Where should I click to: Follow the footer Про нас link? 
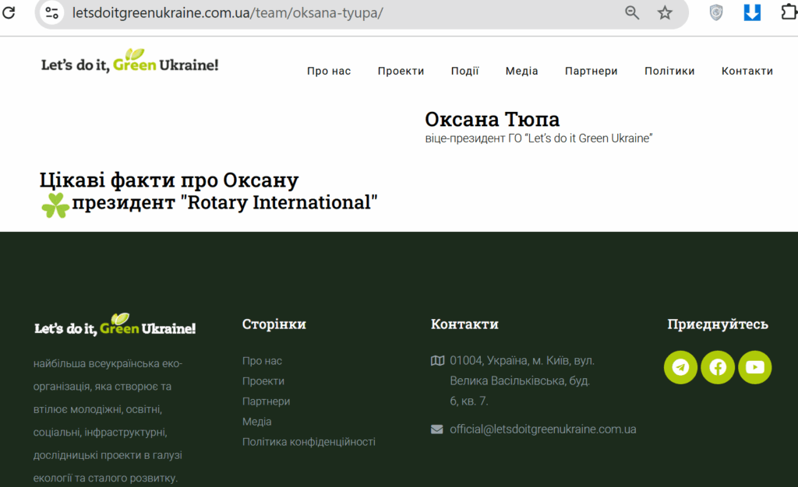262,361
